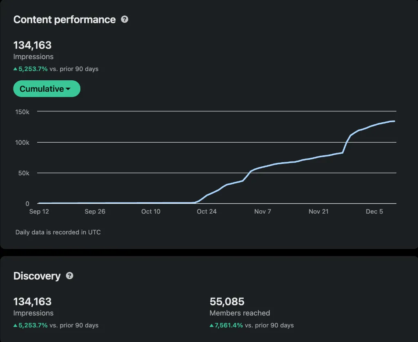Click the 0 y-axis label
The image size is (418, 342).
pyautogui.click(x=27, y=204)
